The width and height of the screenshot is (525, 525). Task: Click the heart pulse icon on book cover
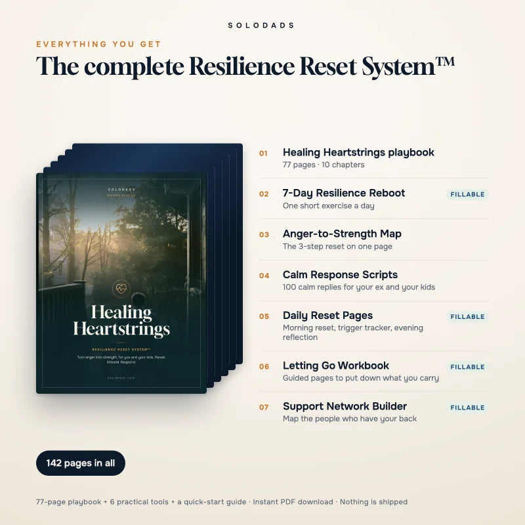(121, 288)
